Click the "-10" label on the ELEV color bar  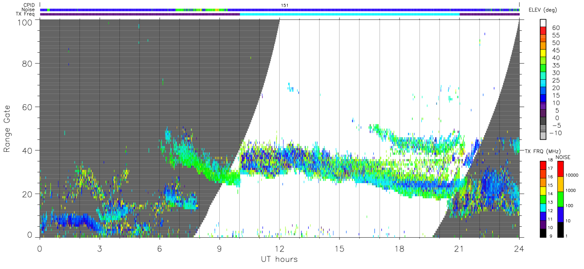[556, 133]
